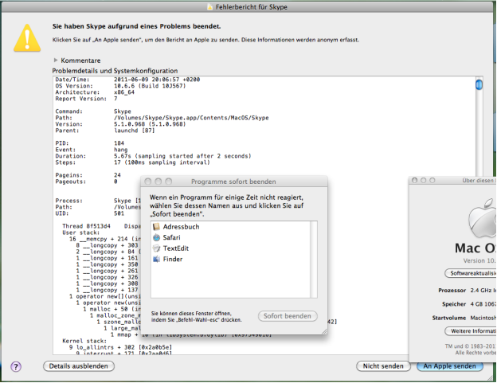
Task: Select Finder in the force quit list
Action: click(231, 259)
